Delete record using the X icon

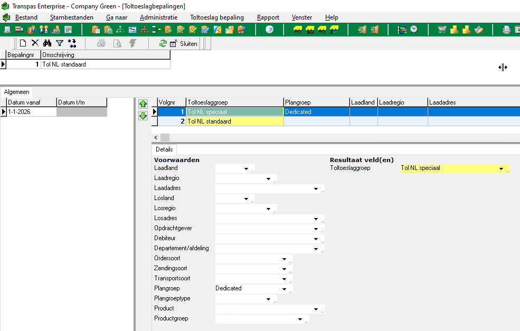click(35, 43)
